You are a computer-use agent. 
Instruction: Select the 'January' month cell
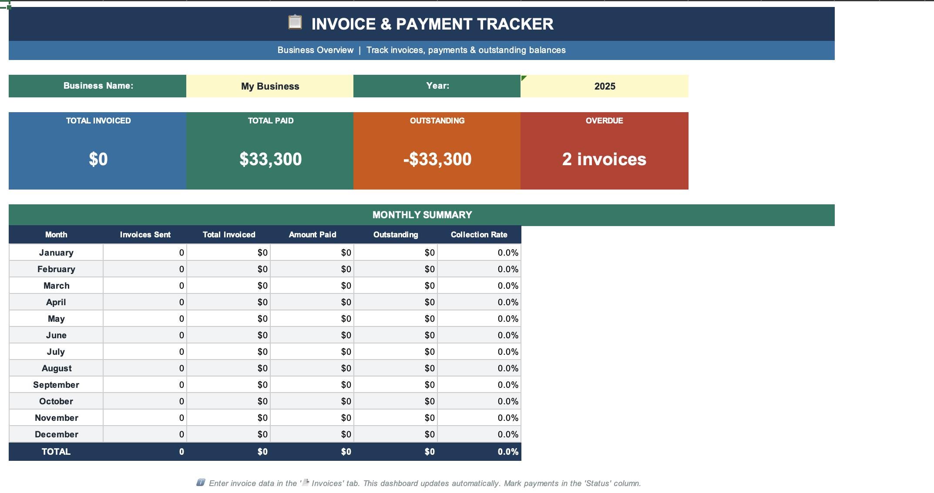pyautogui.click(x=56, y=253)
